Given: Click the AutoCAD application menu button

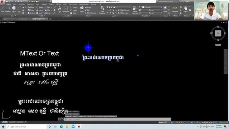Looking at the screenshot, I should click(x=2, y=2).
